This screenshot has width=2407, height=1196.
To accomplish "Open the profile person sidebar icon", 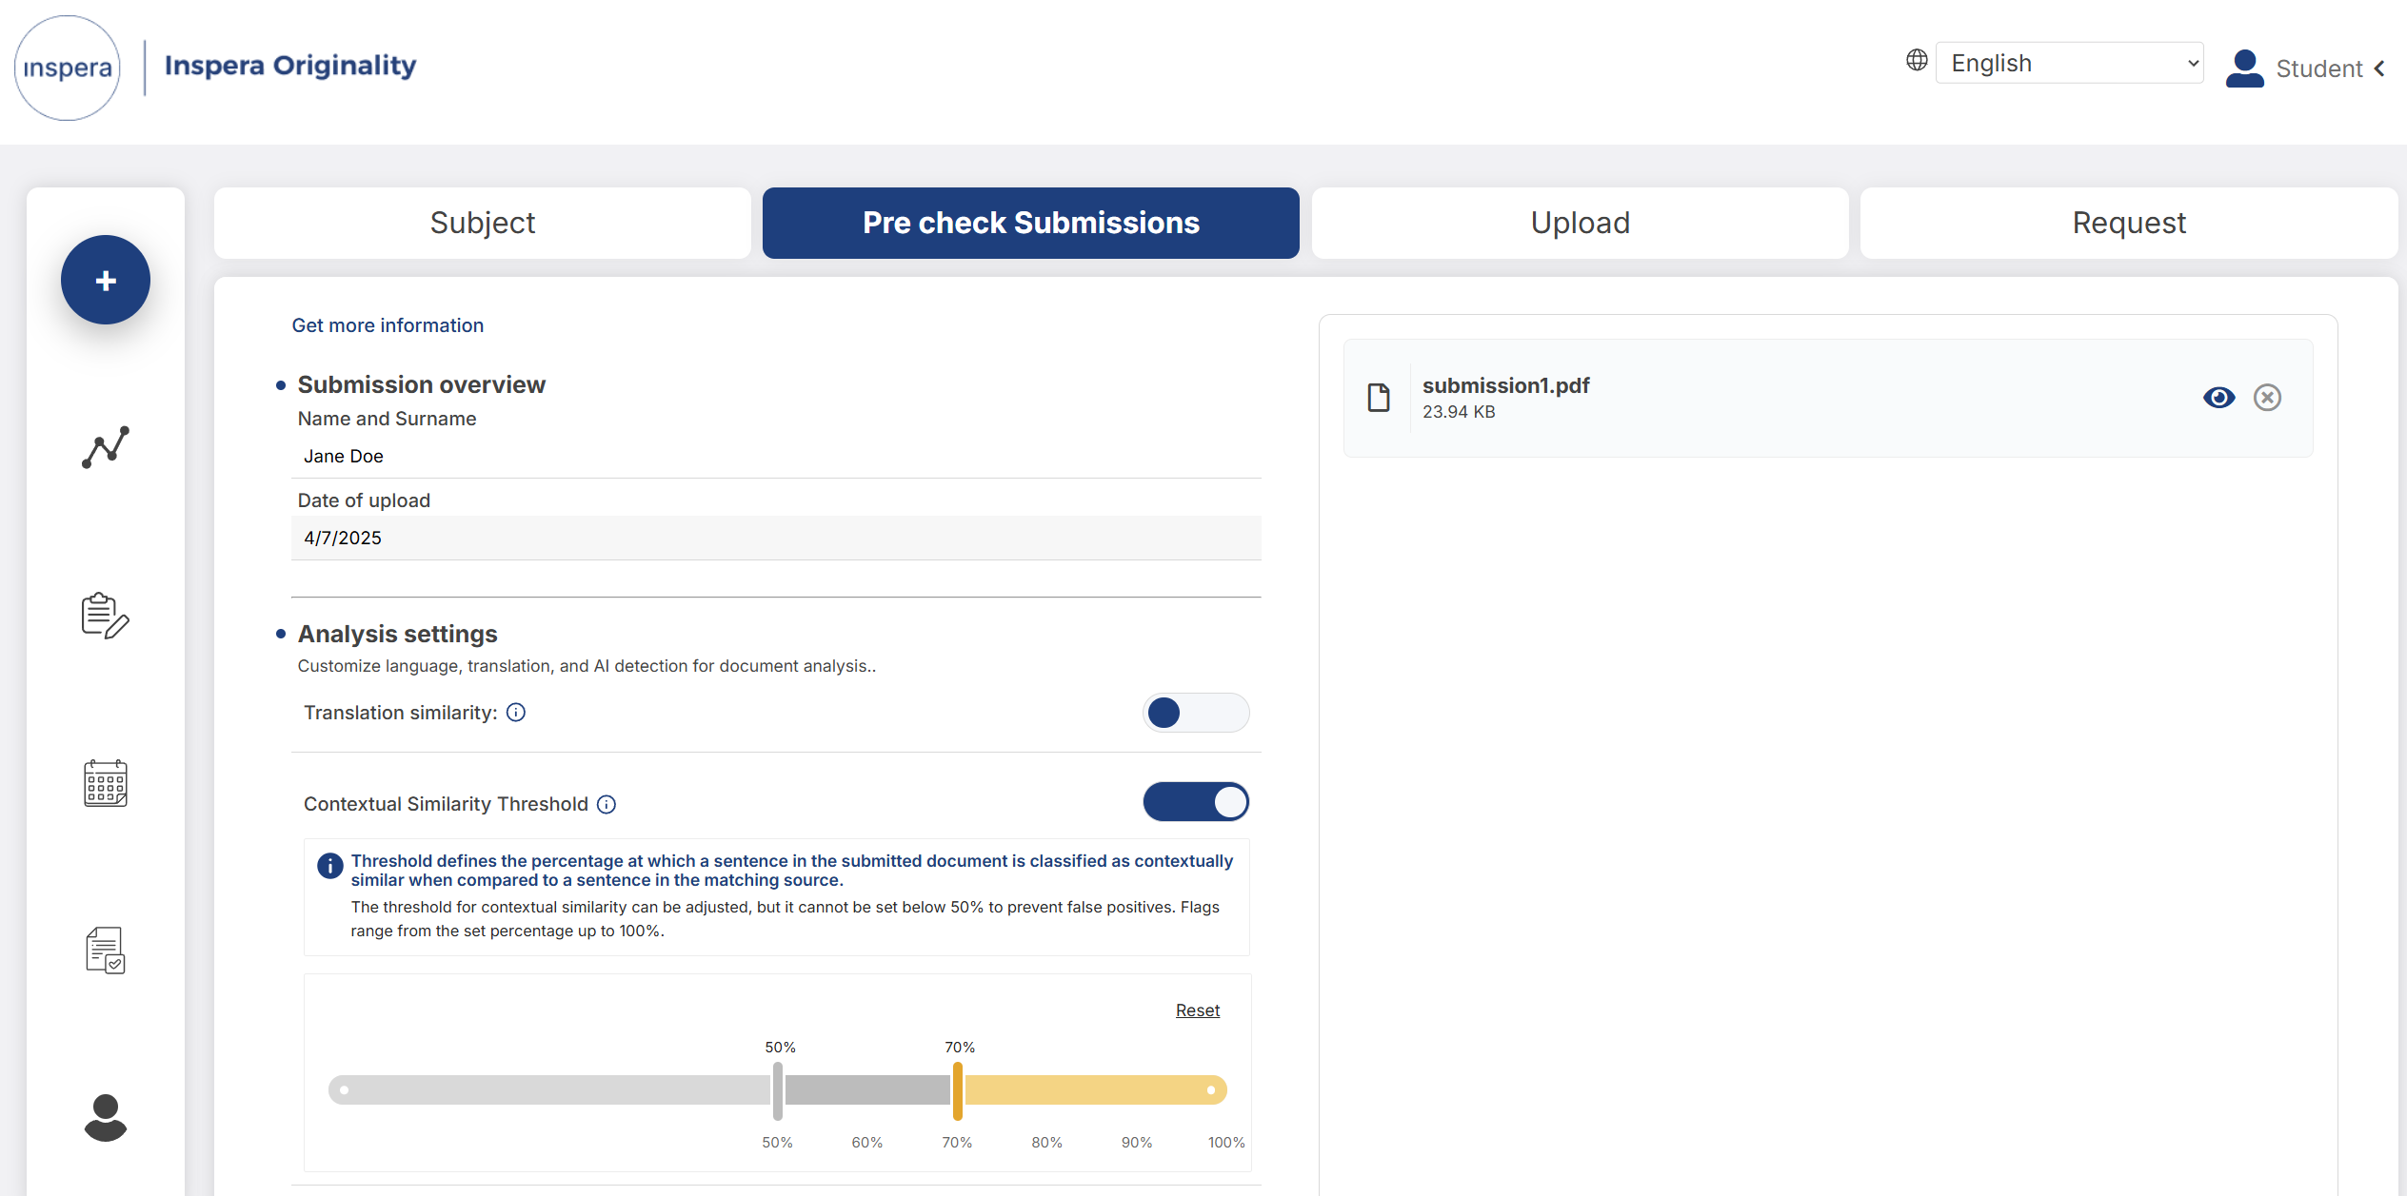I will [x=106, y=1117].
